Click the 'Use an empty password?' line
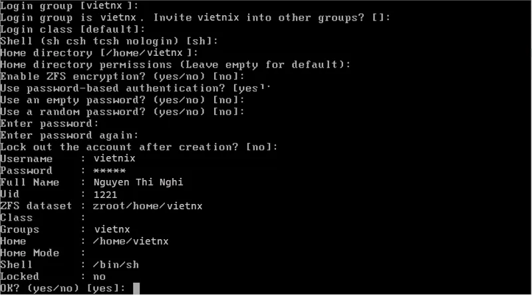This screenshot has width=532, height=295. (122, 100)
